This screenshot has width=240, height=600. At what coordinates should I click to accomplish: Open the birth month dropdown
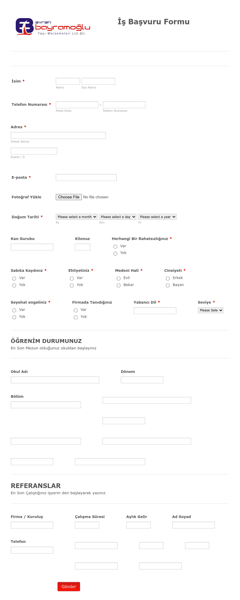(x=76, y=217)
